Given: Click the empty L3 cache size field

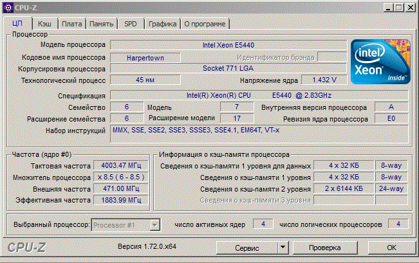Looking at the screenshot, I should tap(344, 200).
